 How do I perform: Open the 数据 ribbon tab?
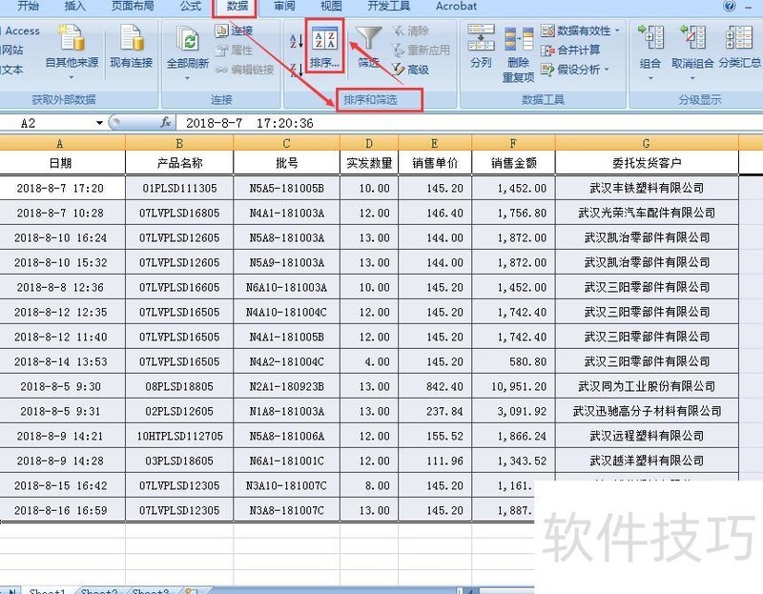[237, 7]
